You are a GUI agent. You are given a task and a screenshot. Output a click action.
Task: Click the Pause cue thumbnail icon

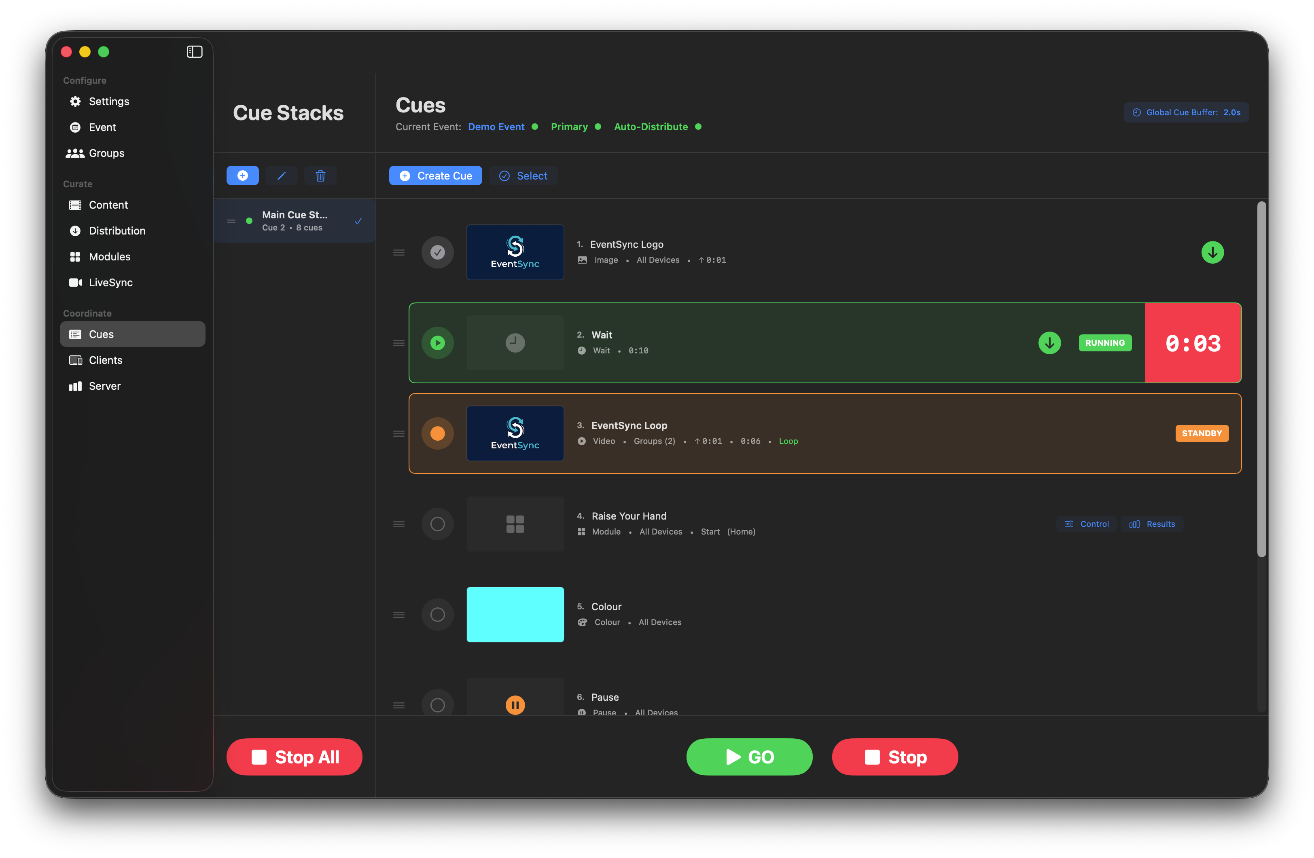click(x=515, y=705)
